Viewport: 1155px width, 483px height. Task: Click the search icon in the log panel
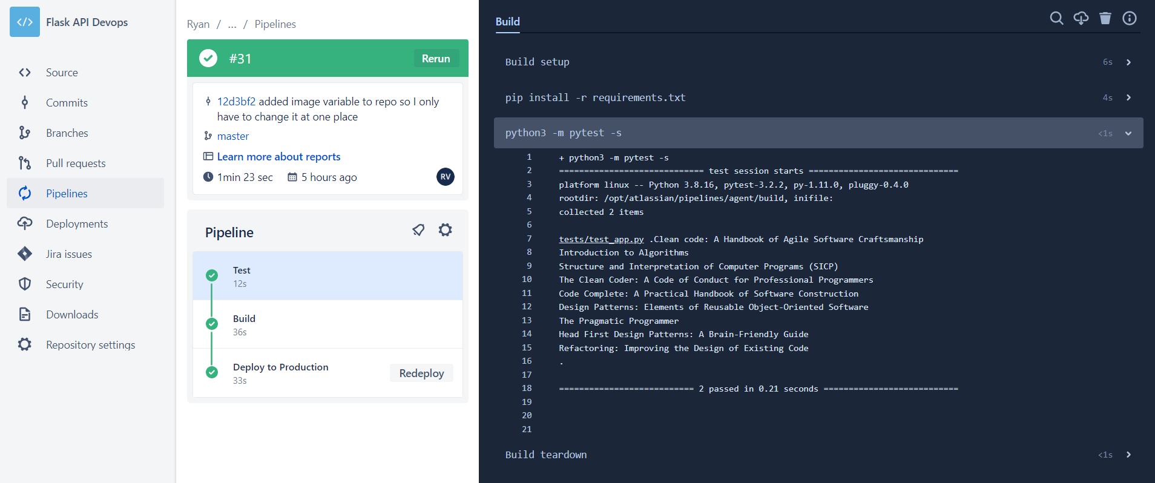pos(1056,18)
